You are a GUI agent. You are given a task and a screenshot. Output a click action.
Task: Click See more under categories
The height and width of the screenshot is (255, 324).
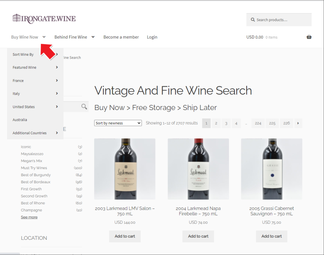(29, 217)
